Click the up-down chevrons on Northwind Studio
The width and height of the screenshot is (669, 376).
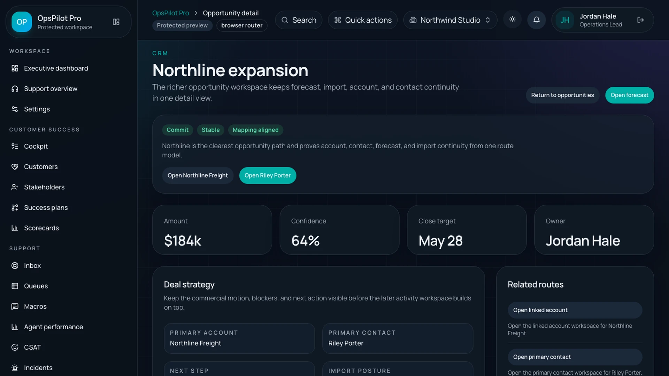[488, 20]
